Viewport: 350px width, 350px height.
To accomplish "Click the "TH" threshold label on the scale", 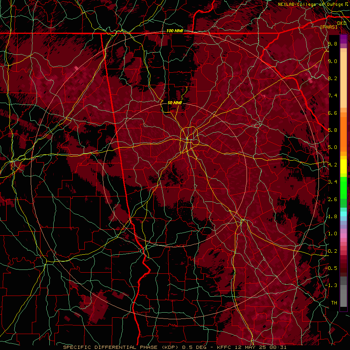I will (334, 303).
